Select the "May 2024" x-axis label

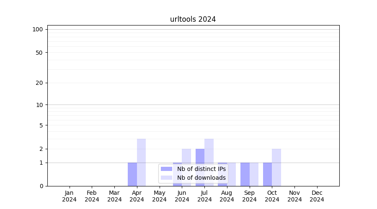point(160,196)
